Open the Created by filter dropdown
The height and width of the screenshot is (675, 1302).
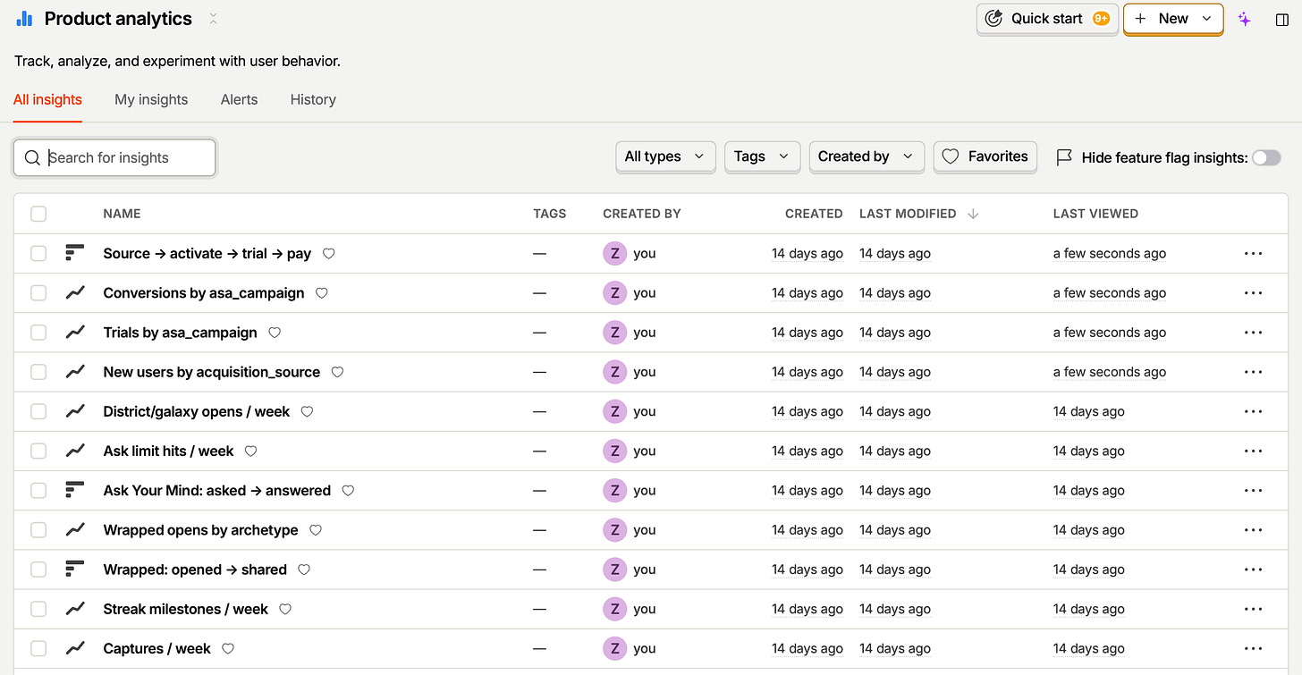[866, 156]
